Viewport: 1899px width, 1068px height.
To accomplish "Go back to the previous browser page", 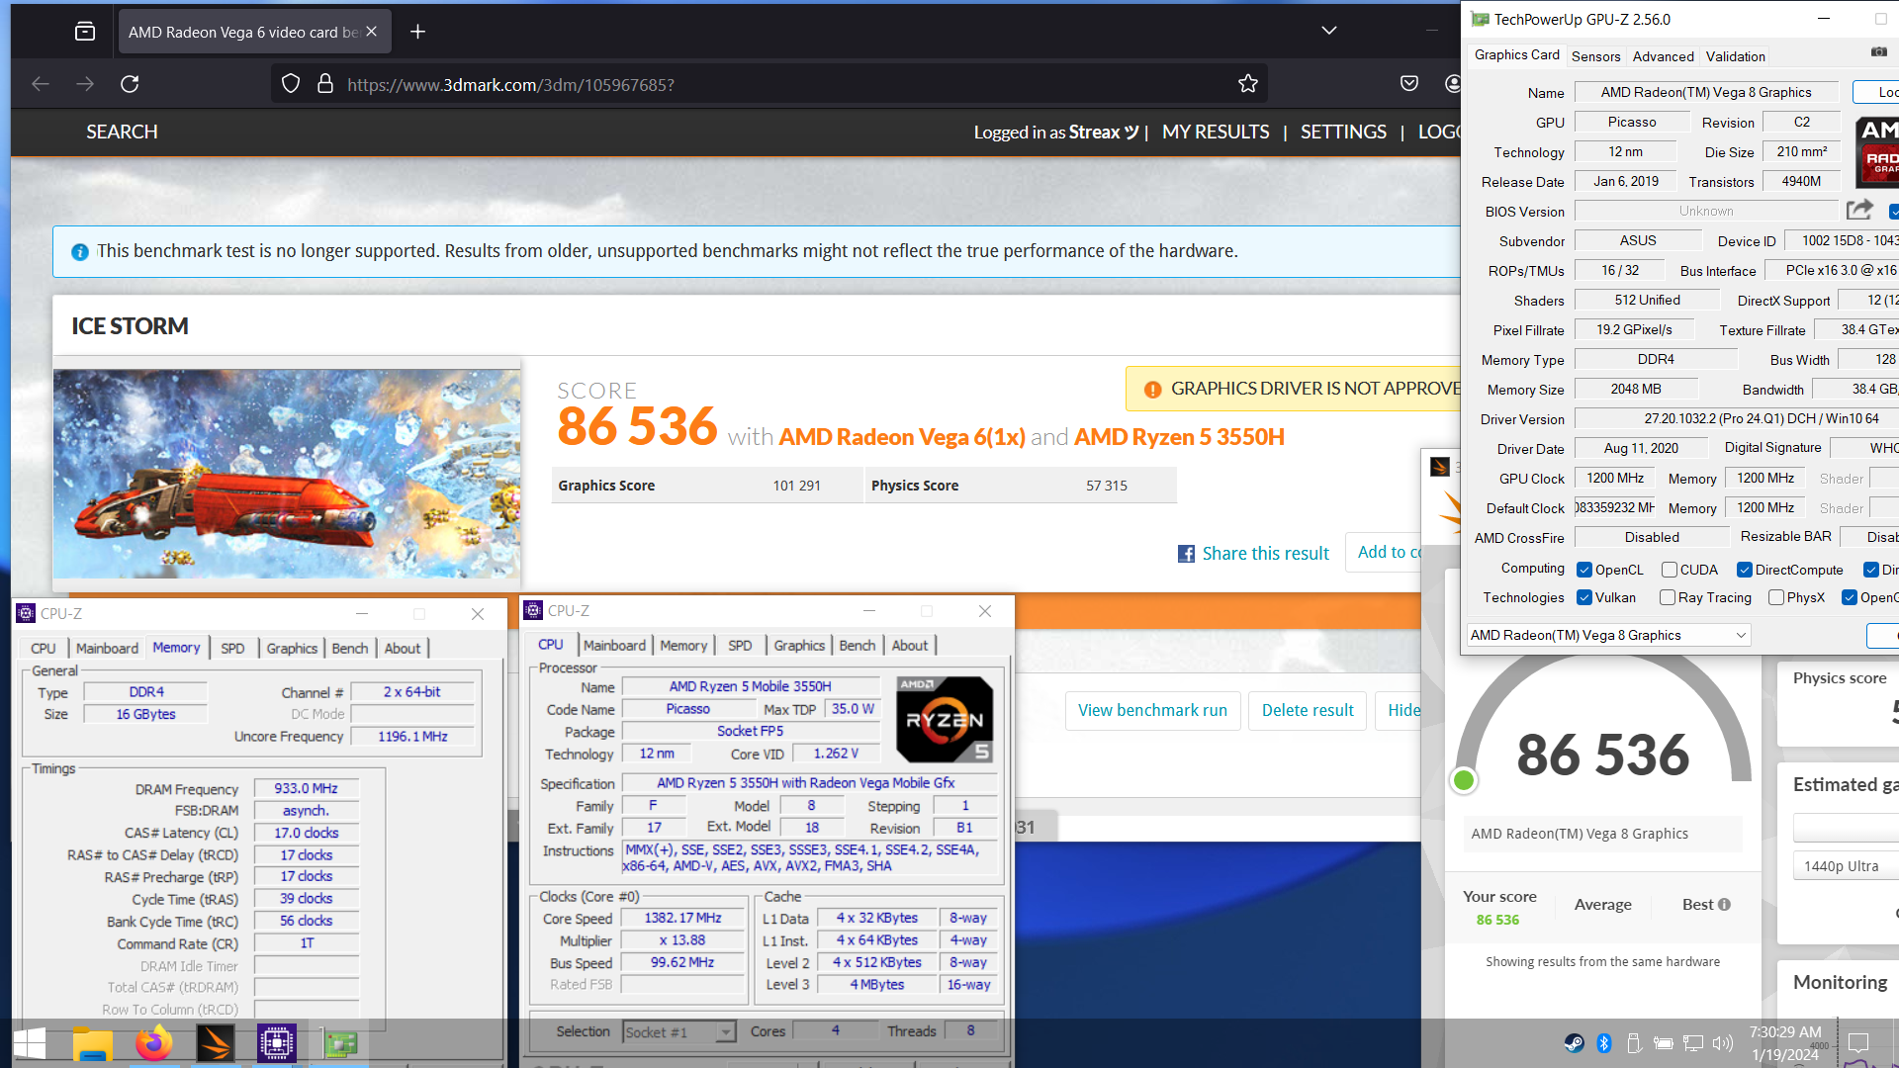I will point(41,84).
